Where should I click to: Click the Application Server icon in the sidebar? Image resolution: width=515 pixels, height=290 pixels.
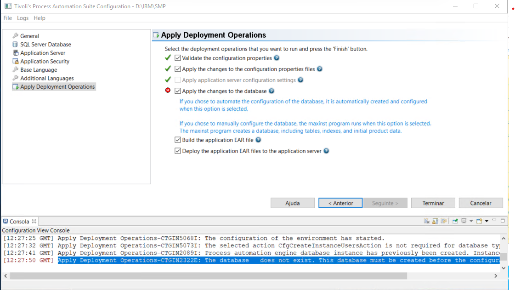point(16,52)
